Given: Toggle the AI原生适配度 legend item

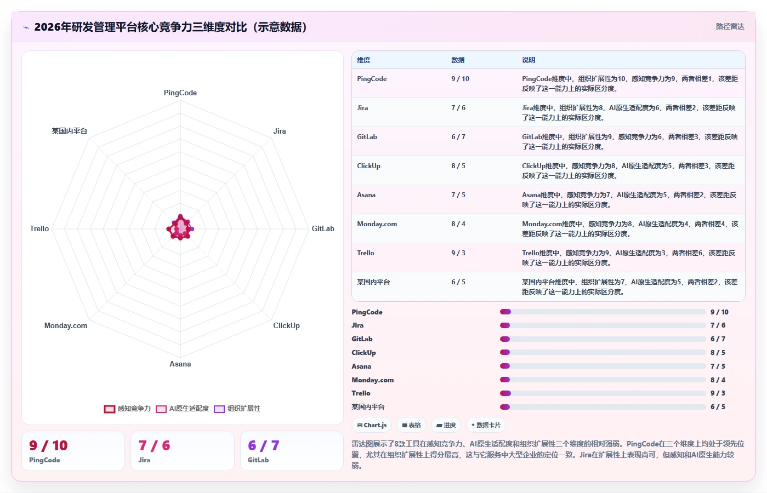Looking at the screenshot, I should (182, 409).
